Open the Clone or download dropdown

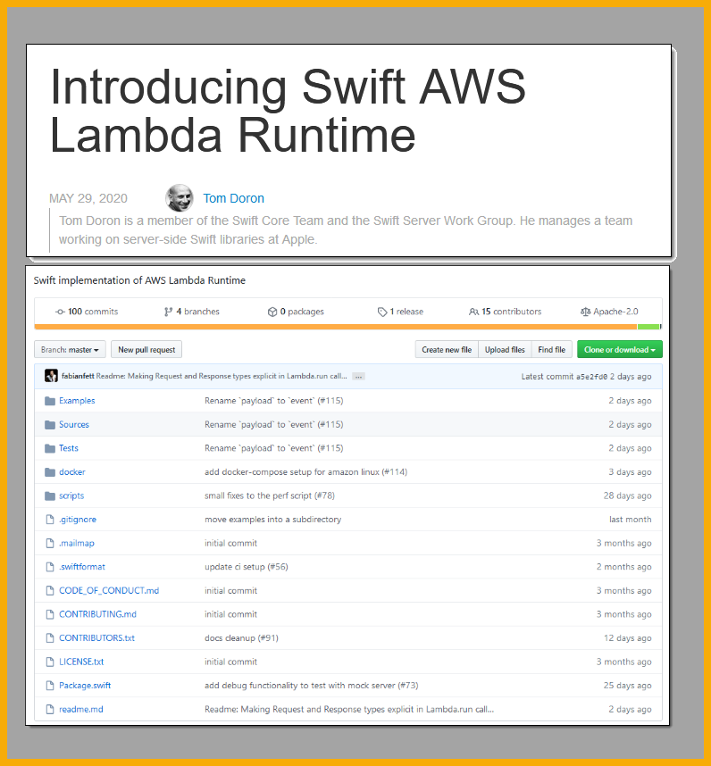pos(620,350)
